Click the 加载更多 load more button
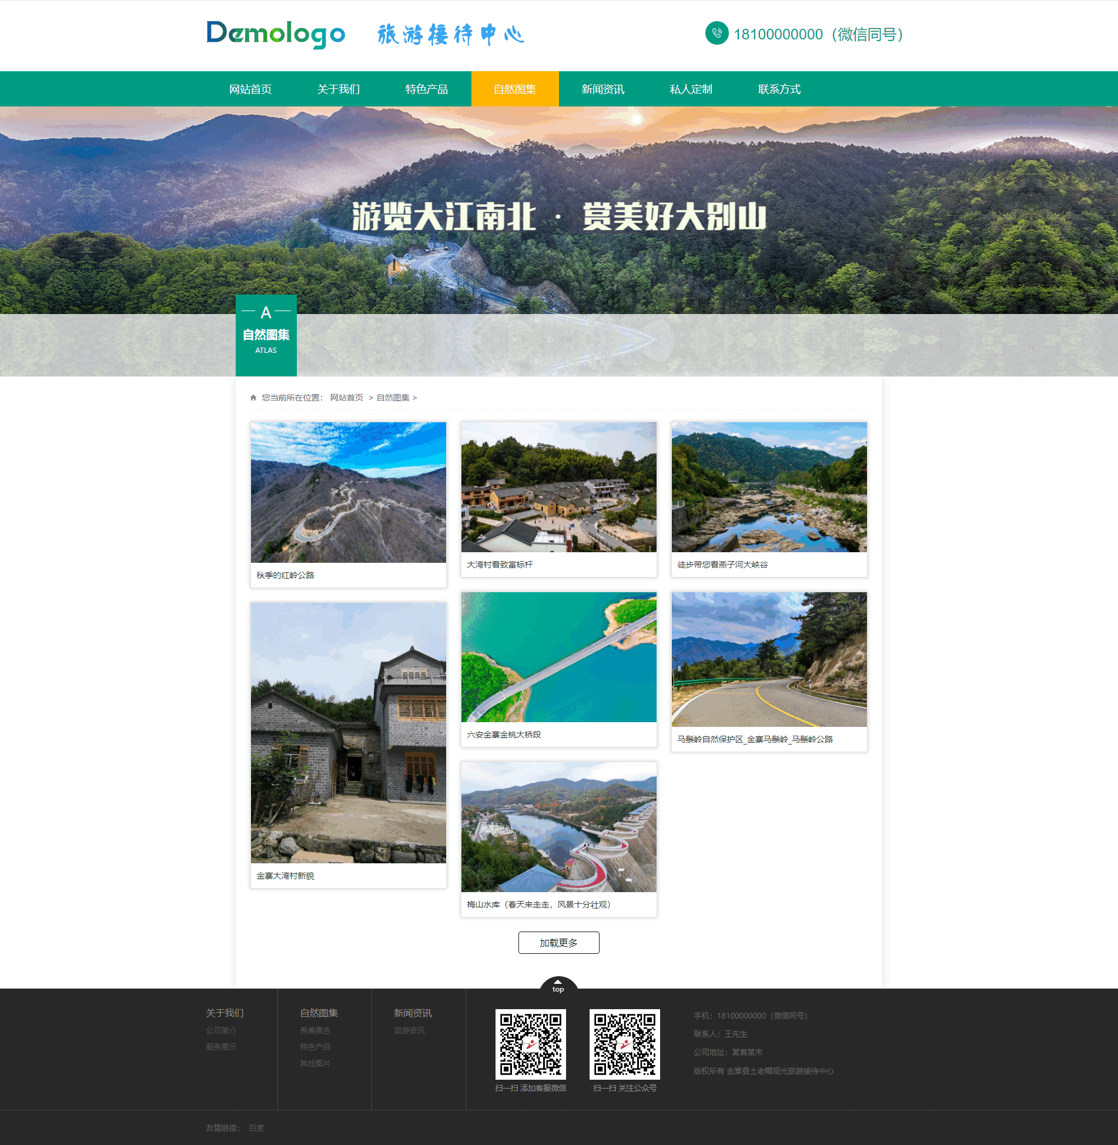 558,942
